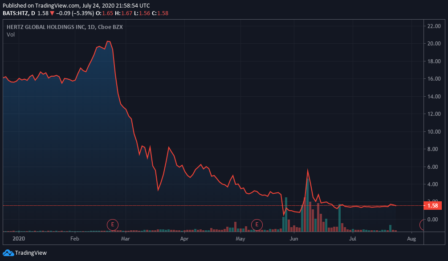This screenshot has height=261, width=448.
Task: Click the Published on TradingView.com timestamp line
Action: 76,5
